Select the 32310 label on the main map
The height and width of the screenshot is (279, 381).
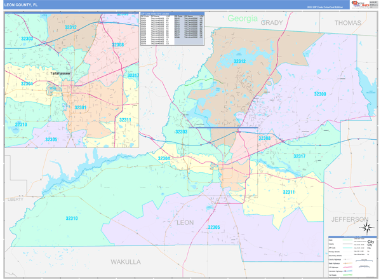72,219
